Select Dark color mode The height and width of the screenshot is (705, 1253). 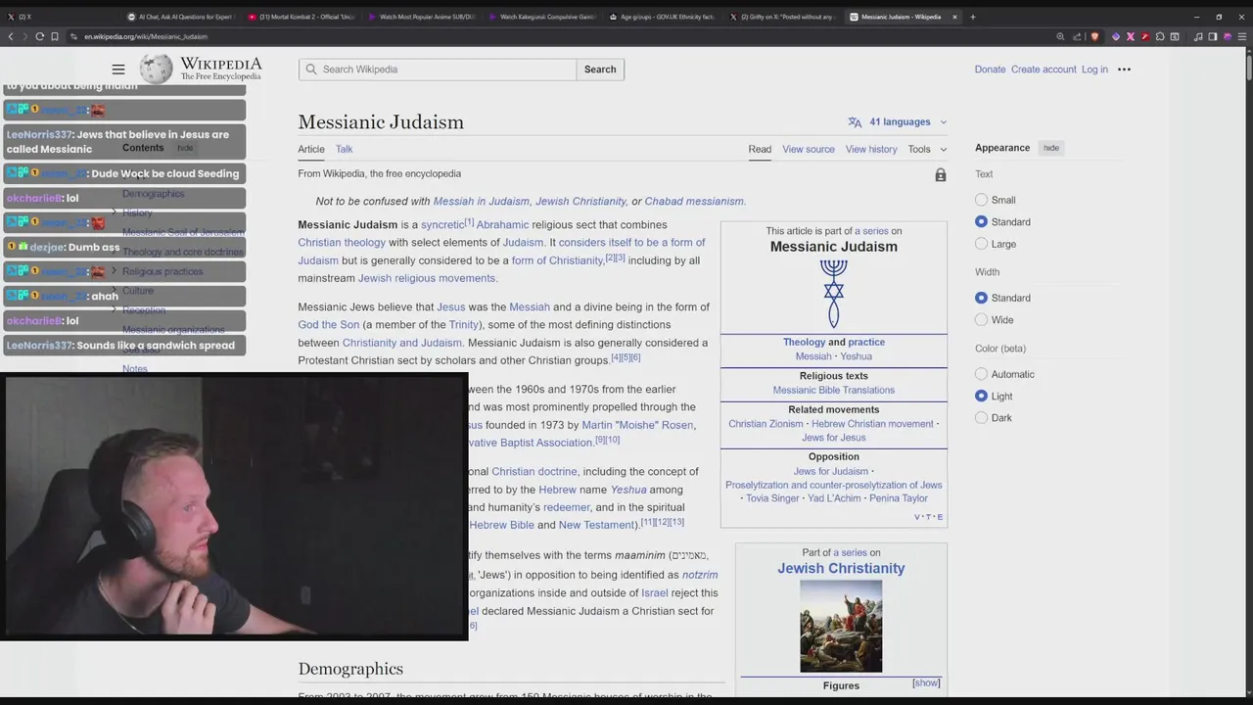(x=981, y=418)
